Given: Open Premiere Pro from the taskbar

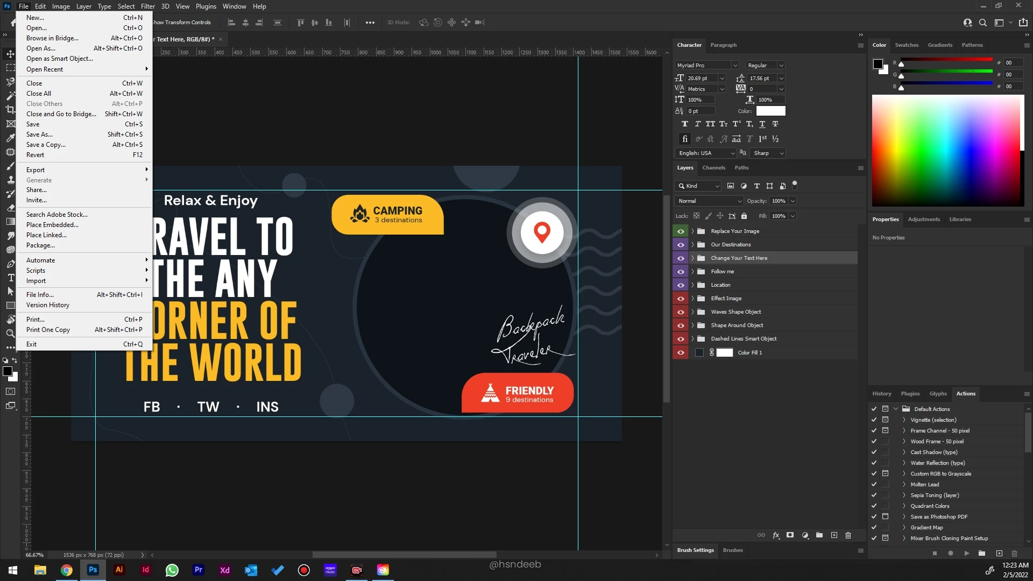Looking at the screenshot, I should 199,570.
